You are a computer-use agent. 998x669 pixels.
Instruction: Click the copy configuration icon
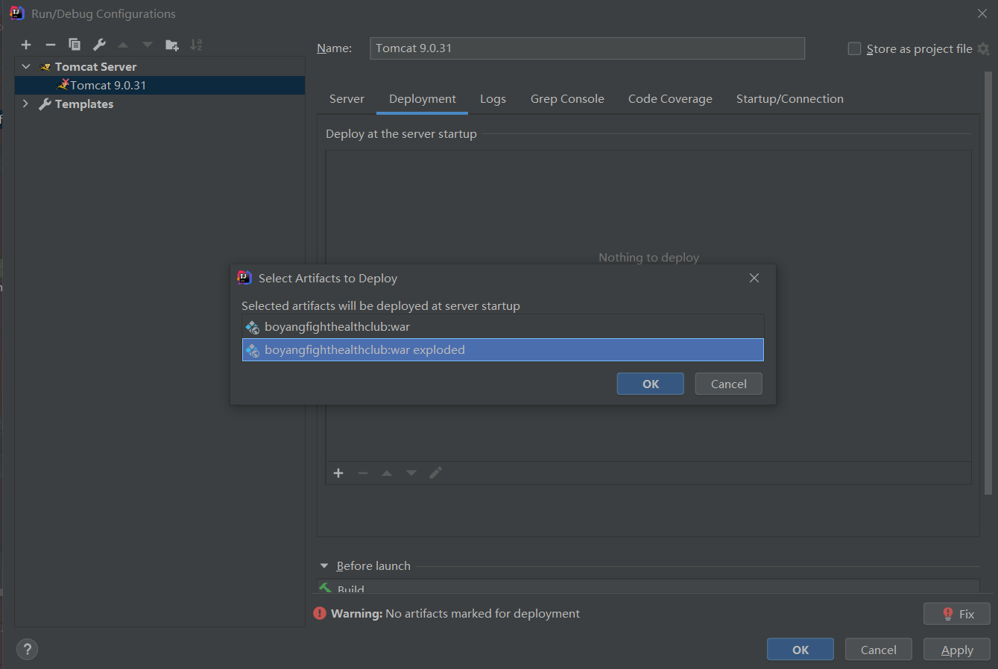75,45
